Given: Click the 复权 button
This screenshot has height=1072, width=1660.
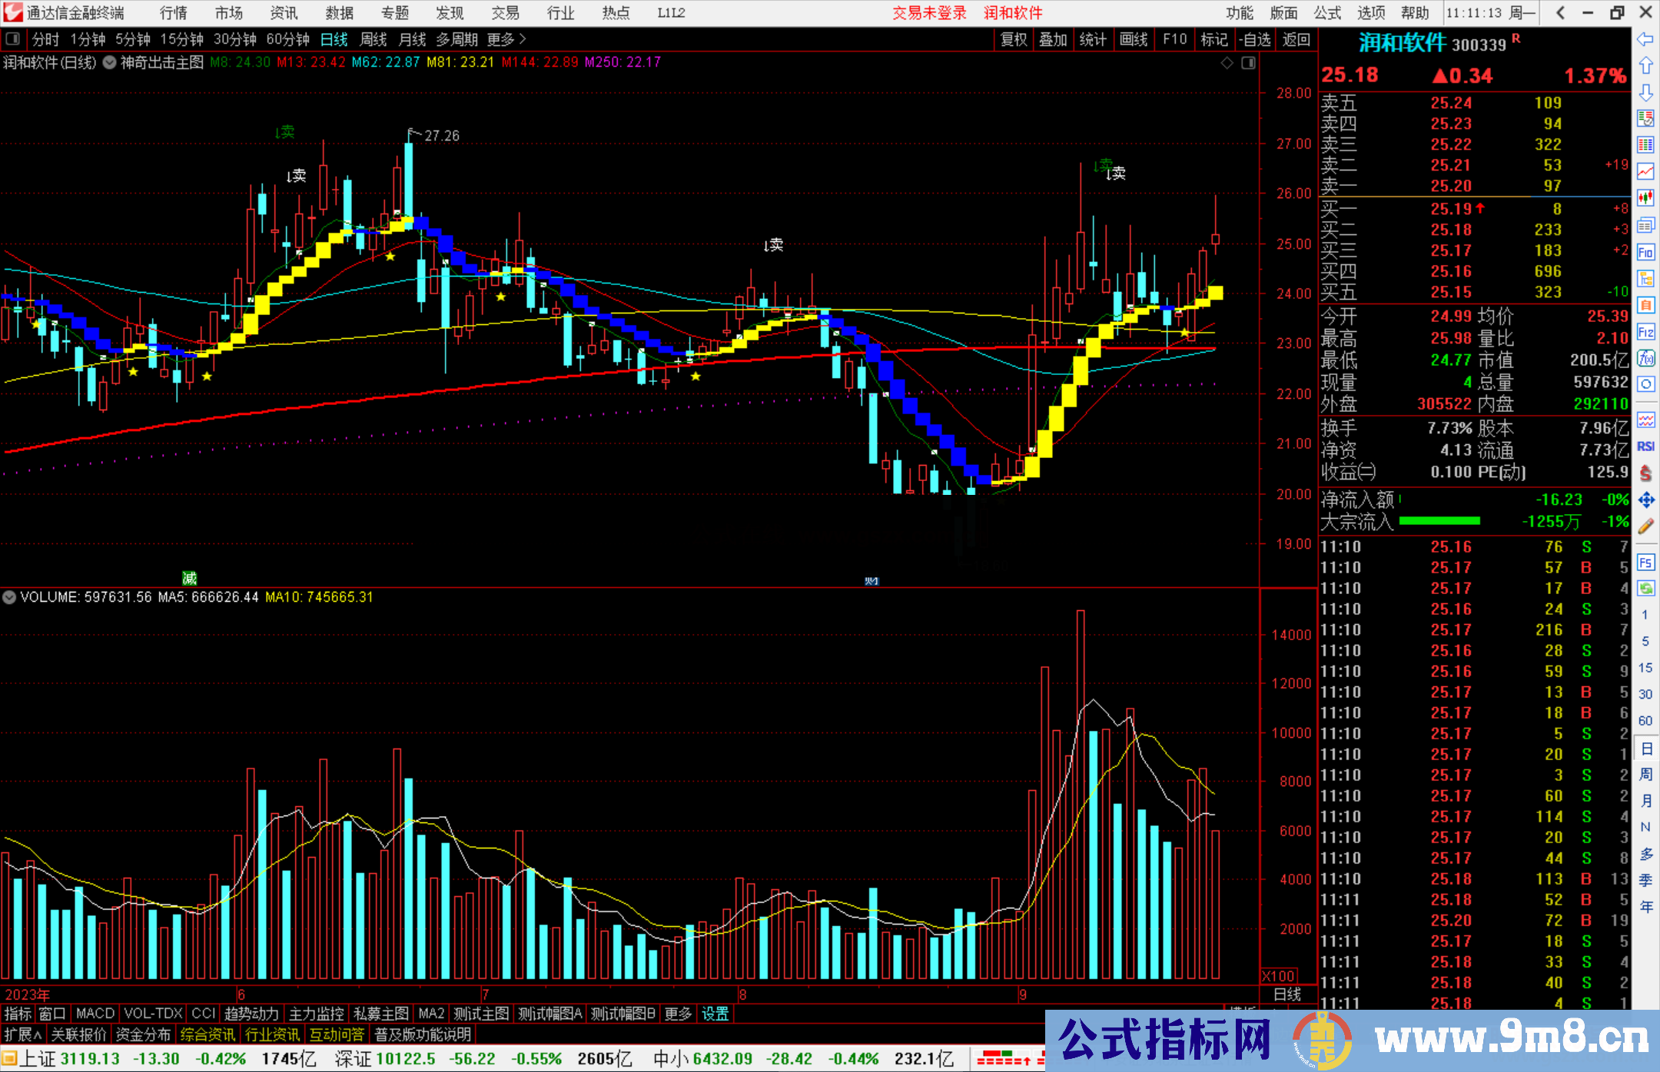Looking at the screenshot, I should [x=1014, y=39].
